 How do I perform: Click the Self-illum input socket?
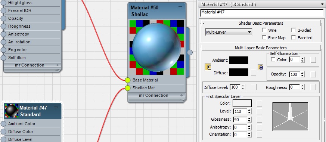(3, 58)
